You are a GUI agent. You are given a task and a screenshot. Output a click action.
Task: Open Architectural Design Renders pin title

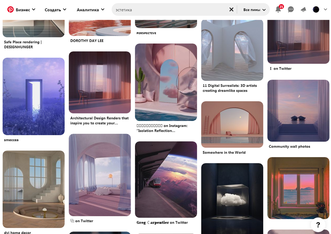tap(100, 121)
